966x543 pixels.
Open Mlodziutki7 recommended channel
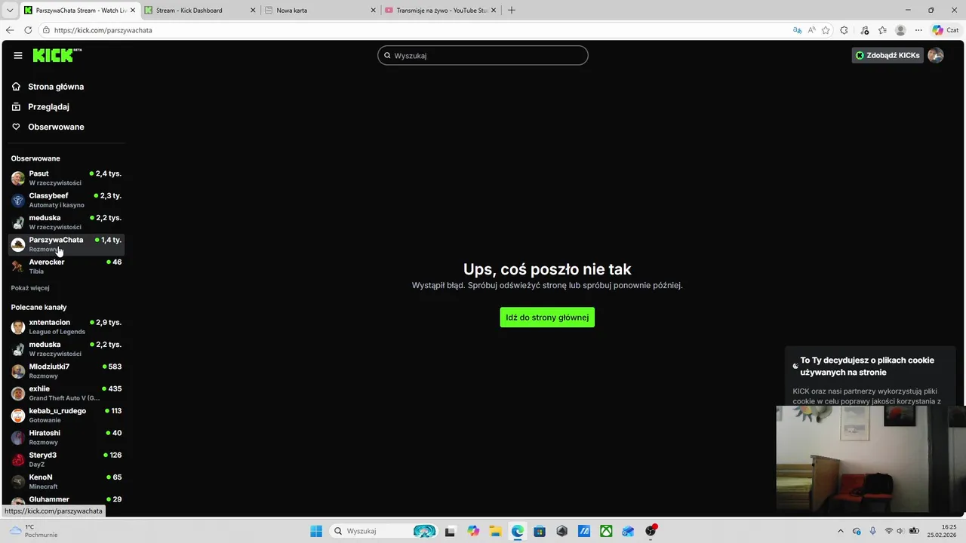coord(66,371)
